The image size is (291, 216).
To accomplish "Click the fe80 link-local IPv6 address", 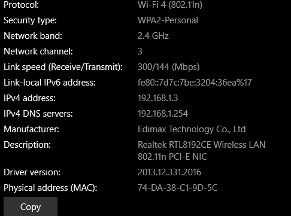I will (x=195, y=83).
